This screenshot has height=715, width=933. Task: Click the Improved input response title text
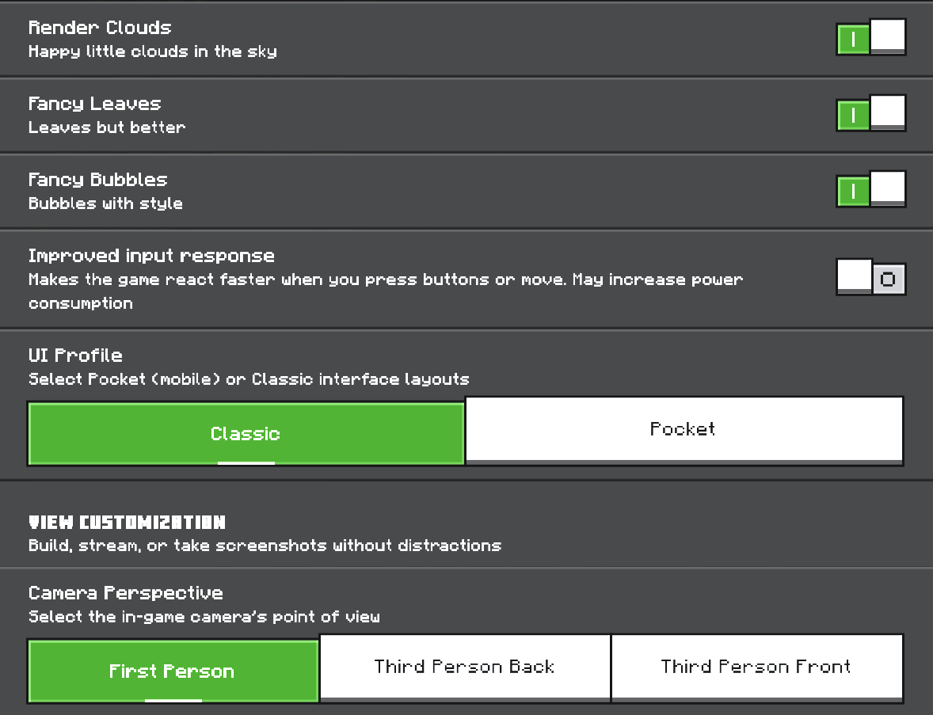tap(152, 256)
